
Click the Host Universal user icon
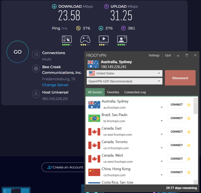(36, 94)
